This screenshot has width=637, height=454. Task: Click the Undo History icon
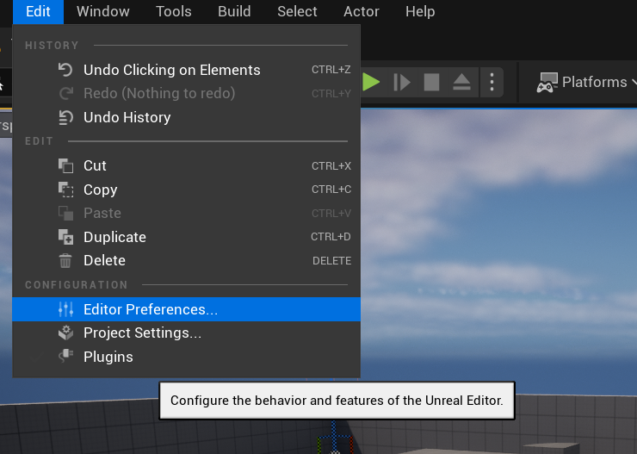(x=65, y=117)
